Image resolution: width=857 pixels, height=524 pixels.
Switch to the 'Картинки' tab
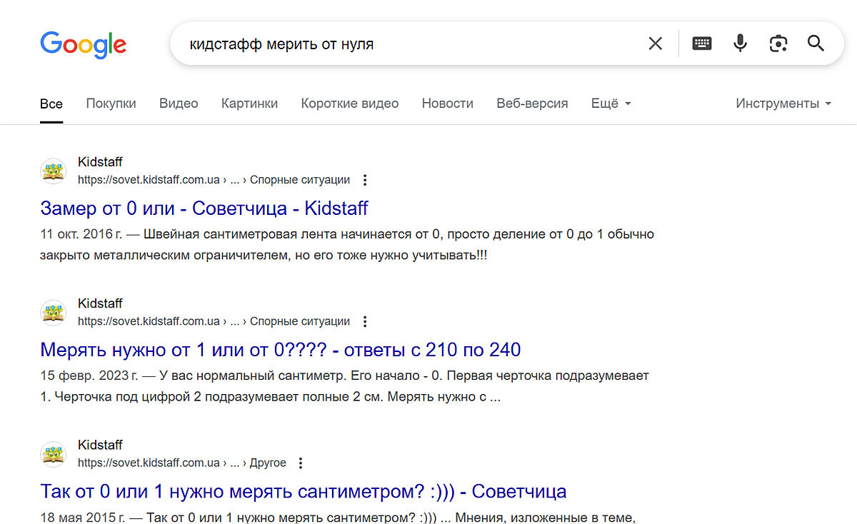point(249,104)
